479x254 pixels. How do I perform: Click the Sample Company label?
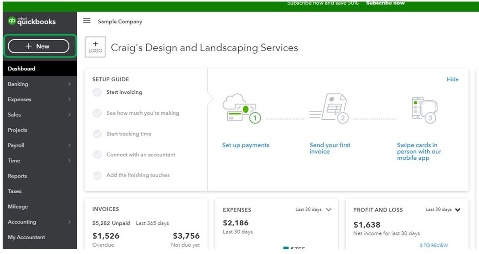point(120,22)
